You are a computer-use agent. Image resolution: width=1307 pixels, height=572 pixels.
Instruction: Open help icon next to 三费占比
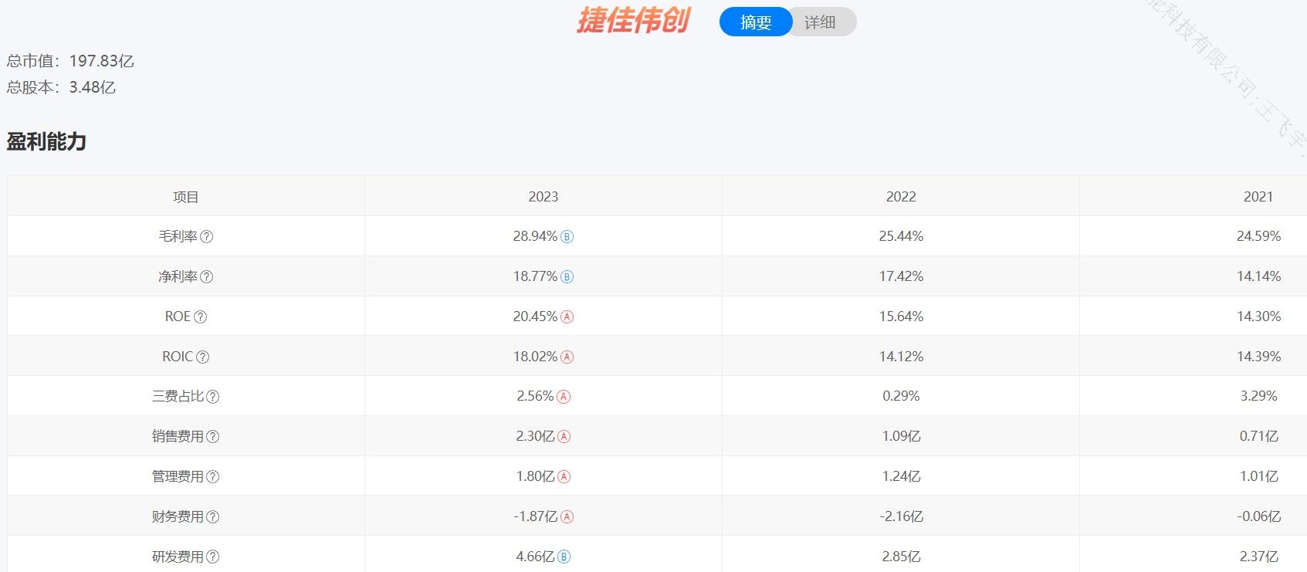(212, 397)
